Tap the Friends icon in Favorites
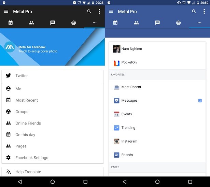The height and width of the screenshot is (187, 210). (x=117, y=155)
